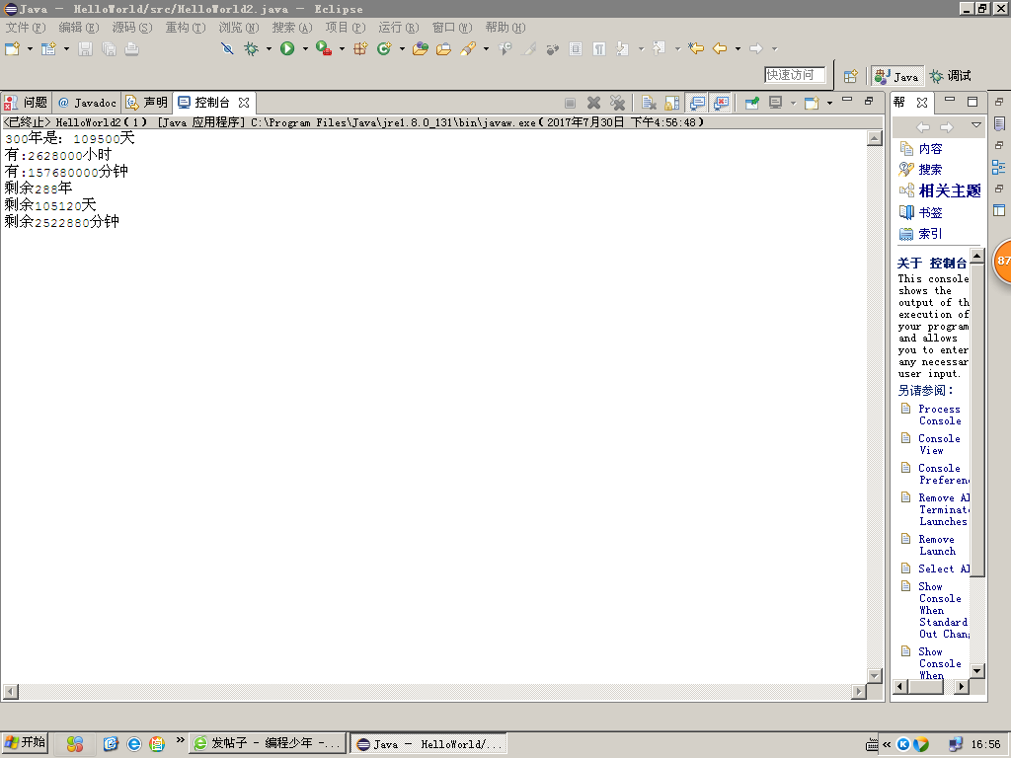This screenshot has width=1011, height=758.
Task: Click the New file wizard icon
Action: click(13, 48)
